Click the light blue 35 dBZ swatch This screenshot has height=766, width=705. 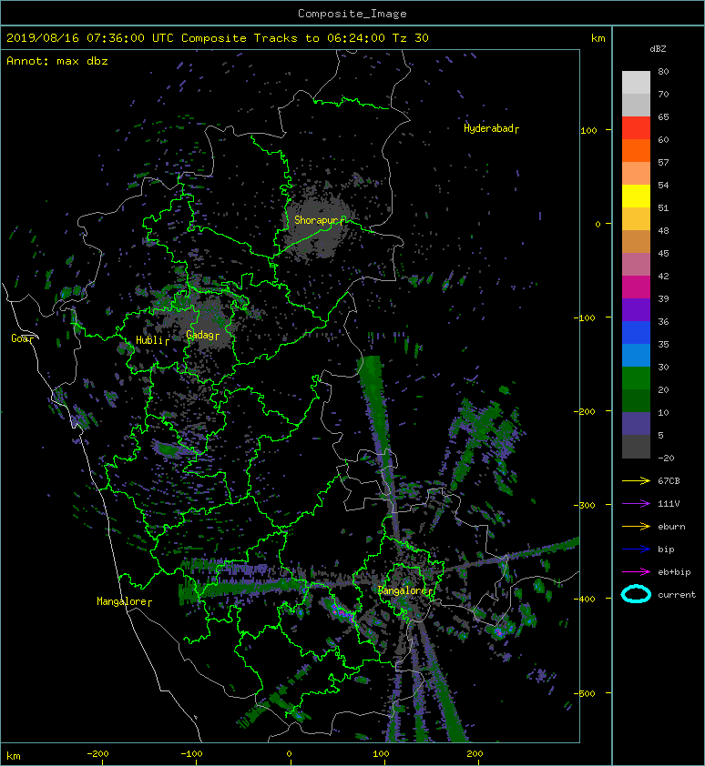pyautogui.click(x=636, y=355)
